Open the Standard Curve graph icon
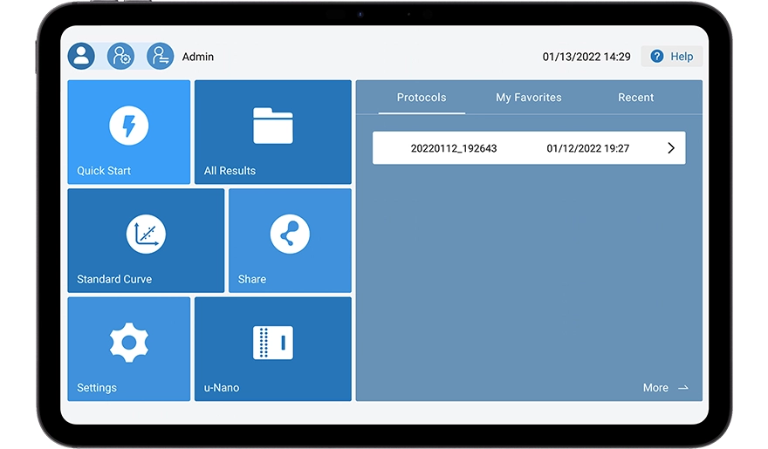Image resolution: width=768 pixels, height=449 pixels. tap(146, 235)
